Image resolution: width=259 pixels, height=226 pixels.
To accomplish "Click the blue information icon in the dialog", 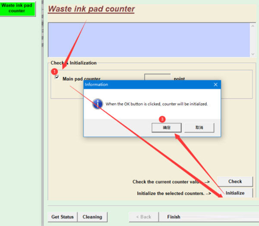I will [x=98, y=104].
